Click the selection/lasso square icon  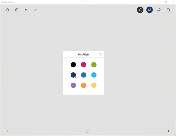(x=168, y=10)
